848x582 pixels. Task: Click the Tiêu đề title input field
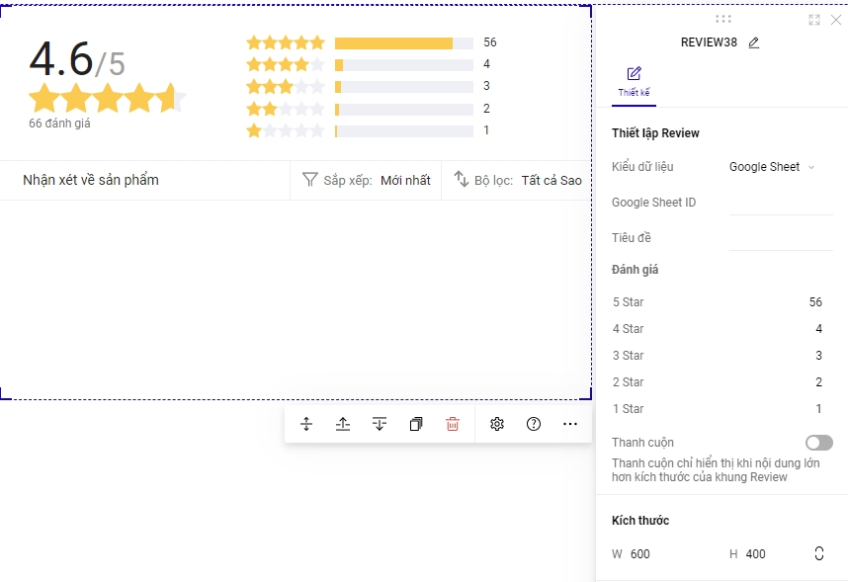(x=780, y=238)
